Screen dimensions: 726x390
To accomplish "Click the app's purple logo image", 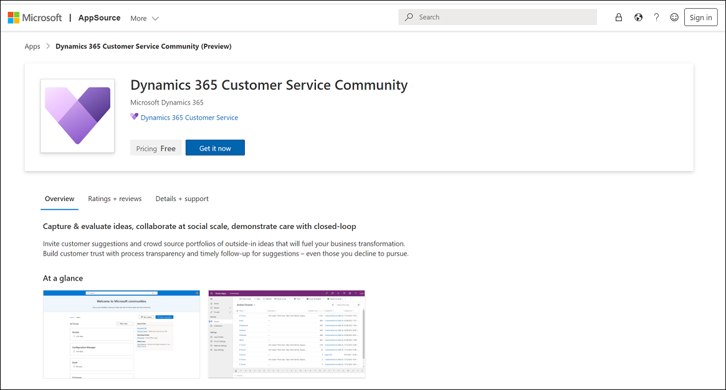I will point(77,116).
